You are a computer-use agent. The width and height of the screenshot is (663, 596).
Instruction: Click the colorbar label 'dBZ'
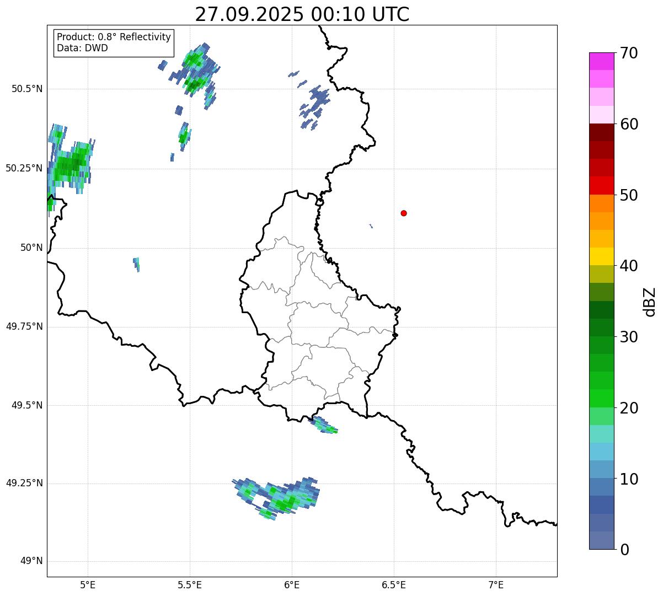click(x=650, y=302)
